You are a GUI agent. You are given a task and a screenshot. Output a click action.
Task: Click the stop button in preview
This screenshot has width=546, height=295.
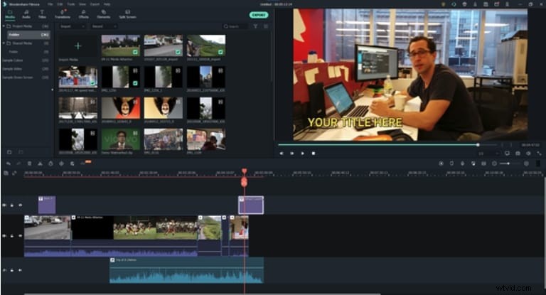click(314, 153)
